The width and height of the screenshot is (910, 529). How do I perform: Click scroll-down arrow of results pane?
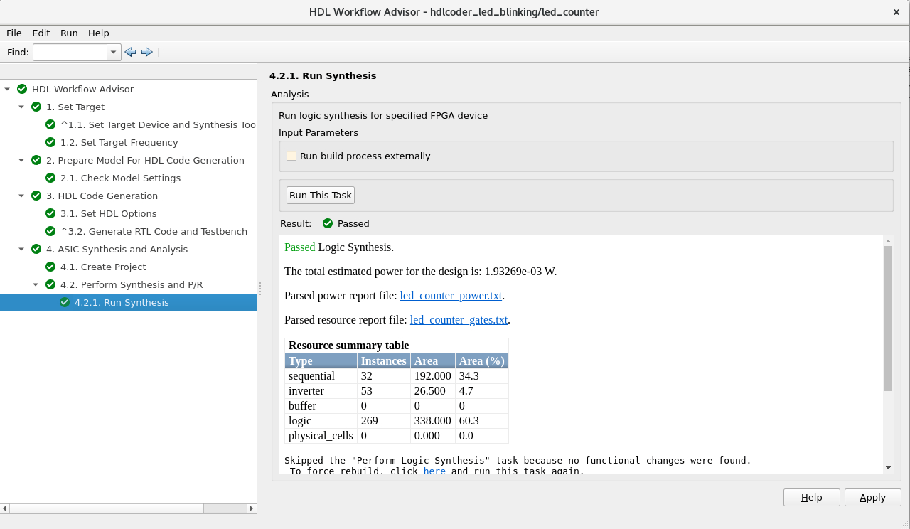point(888,467)
